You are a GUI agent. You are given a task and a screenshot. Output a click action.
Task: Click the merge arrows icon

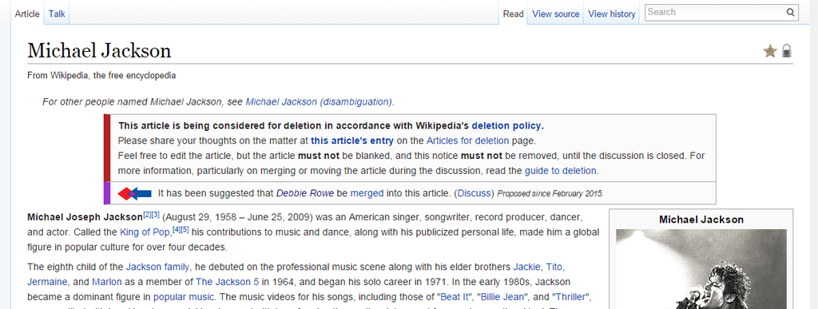(x=134, y=193)
